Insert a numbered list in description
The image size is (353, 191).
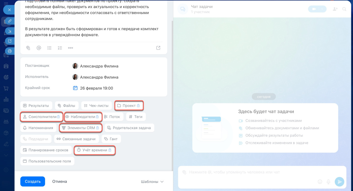click(x=60, y=48)
